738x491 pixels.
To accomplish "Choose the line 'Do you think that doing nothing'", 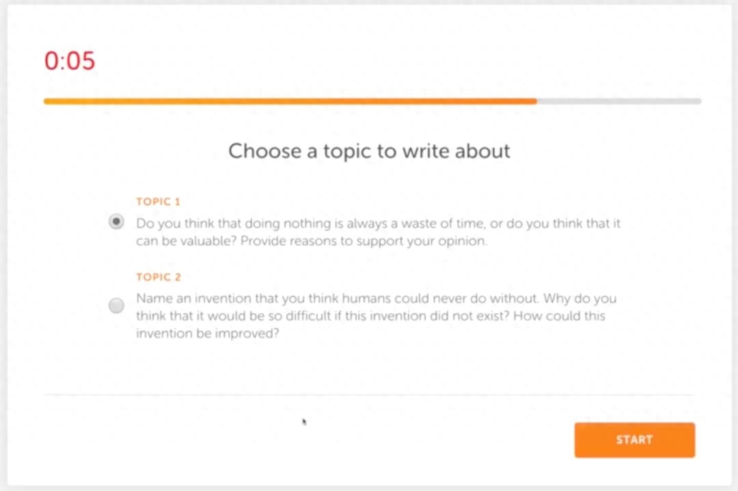I will pyautogui.click(x=379, y=223).
